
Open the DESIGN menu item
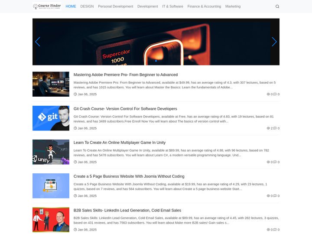coord(87,6)
